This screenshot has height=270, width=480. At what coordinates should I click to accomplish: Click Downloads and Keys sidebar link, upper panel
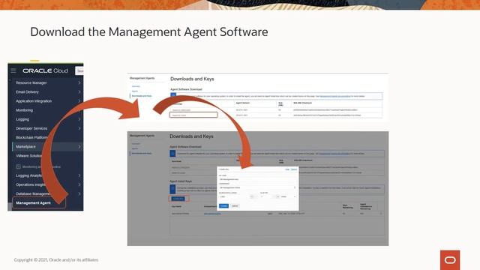coord(142,96)
